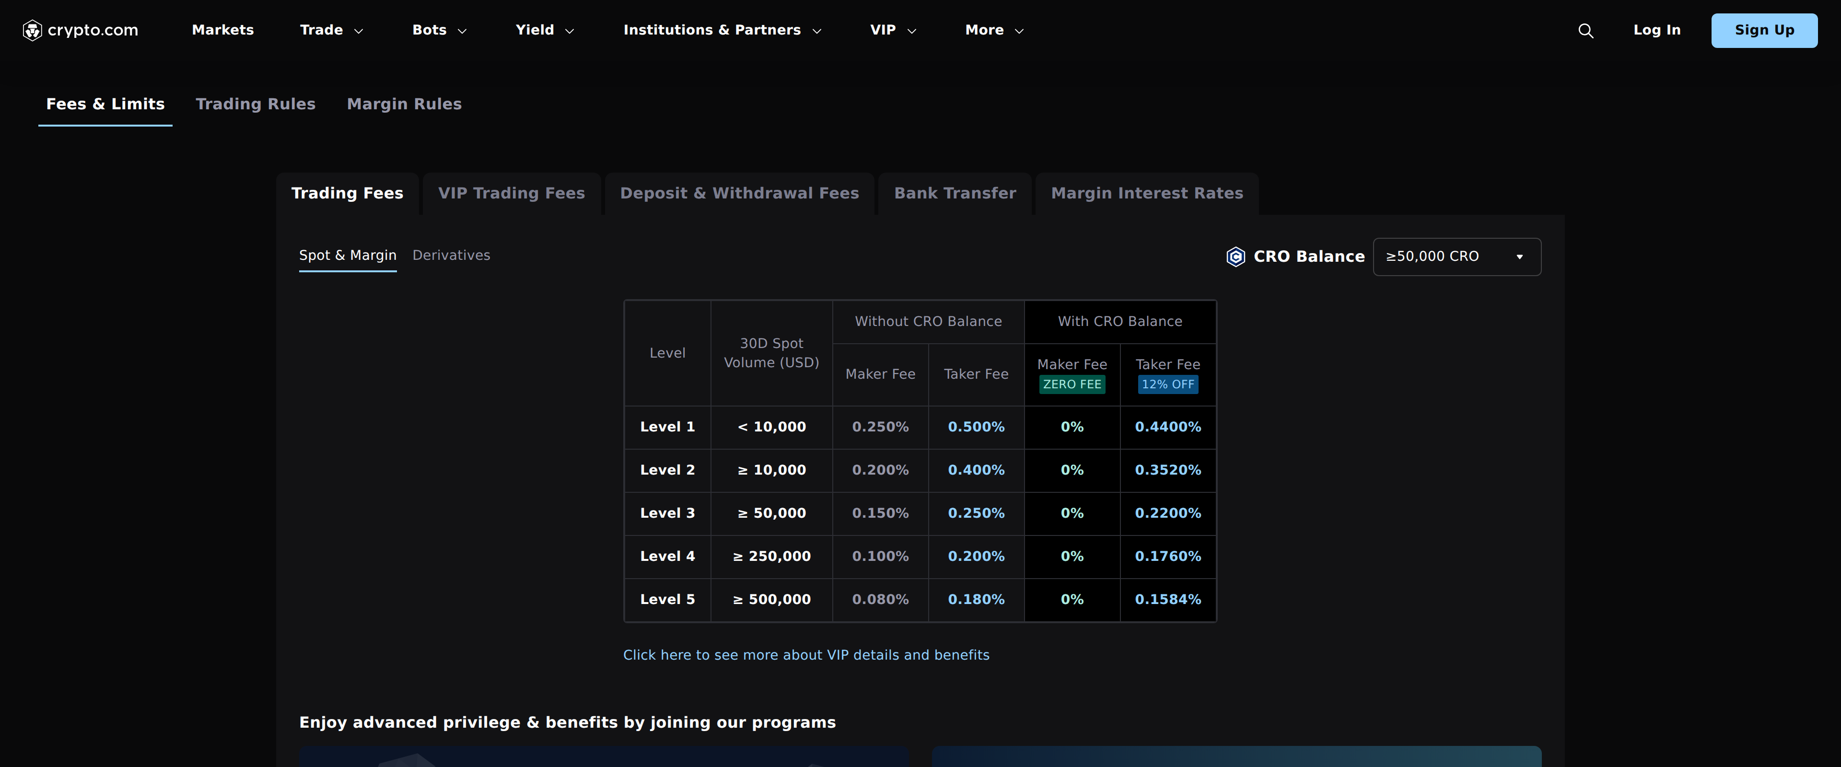
Task: Click the 0.080% maker fee cell
Action: 881,600
